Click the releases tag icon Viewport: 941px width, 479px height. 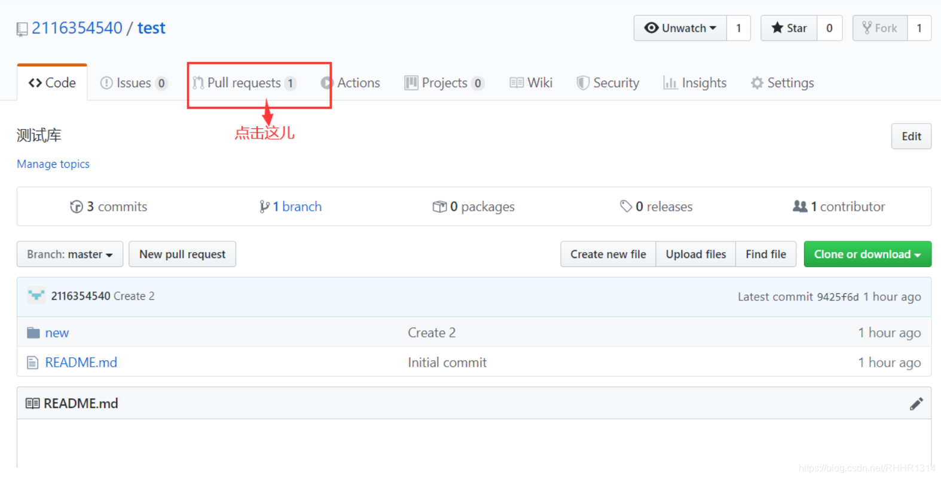626,206
